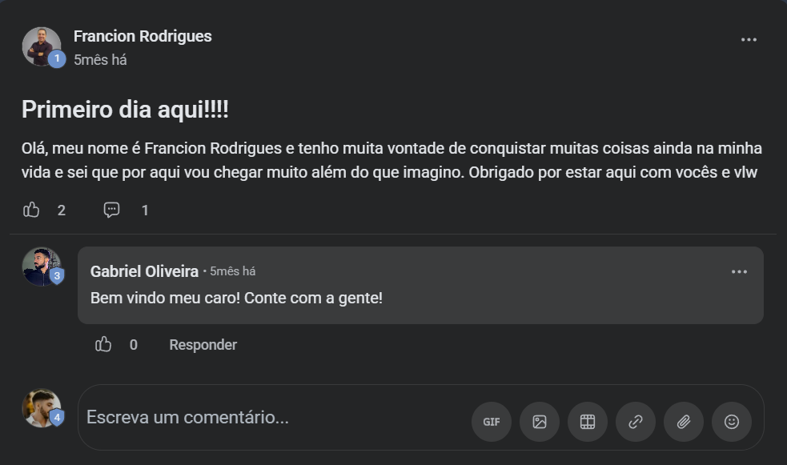The height and width of the screenshot is (465, 787).
Task: Open the 'Primeiro dia aqui!!!!' post title
Action: [x=125, y=110]
